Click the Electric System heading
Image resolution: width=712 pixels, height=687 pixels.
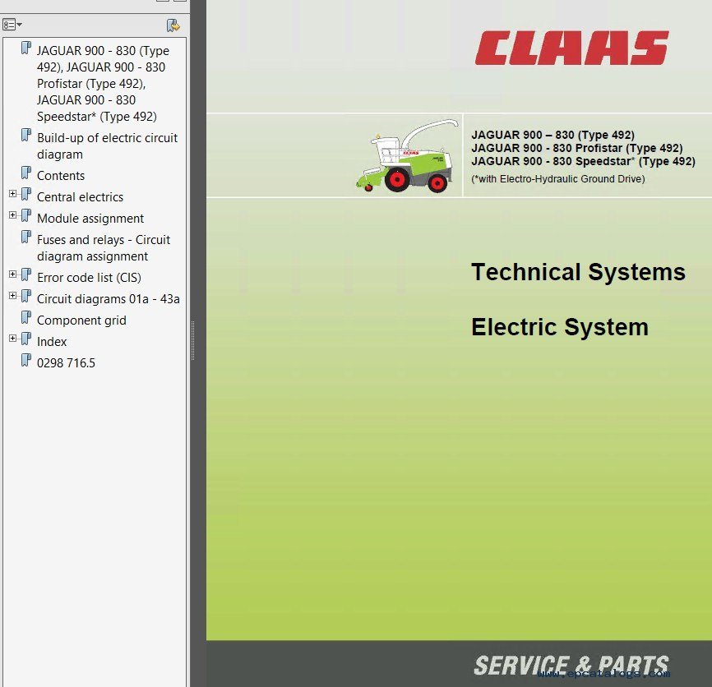[559, 327]
